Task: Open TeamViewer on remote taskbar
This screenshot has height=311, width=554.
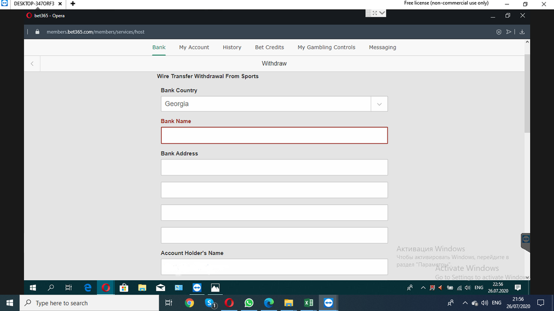Action: [197, 288]
